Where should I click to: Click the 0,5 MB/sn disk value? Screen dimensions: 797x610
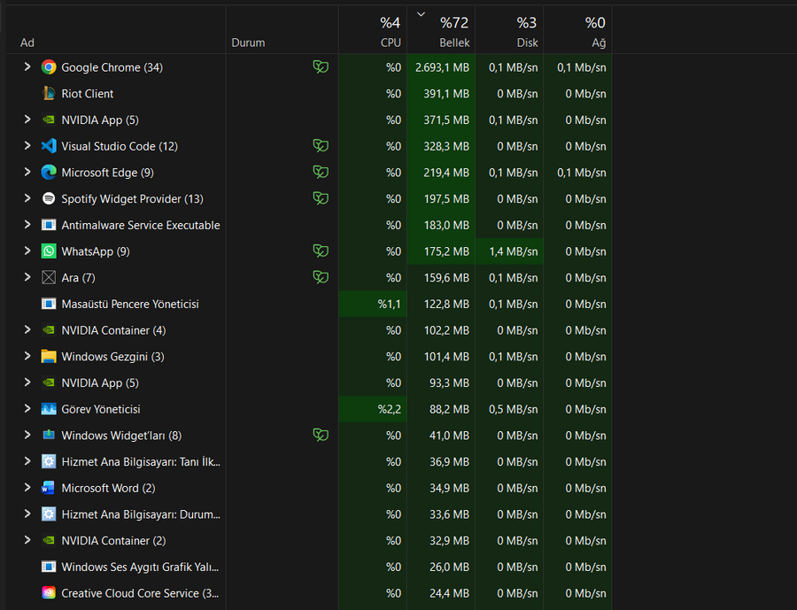(x=514, y=409)
